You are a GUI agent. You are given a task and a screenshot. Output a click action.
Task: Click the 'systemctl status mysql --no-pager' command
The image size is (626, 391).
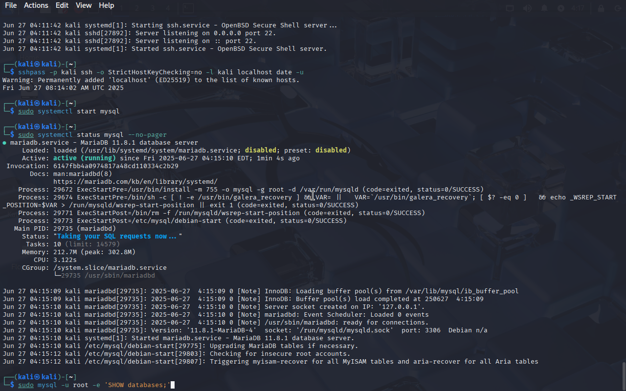(102, 135)
